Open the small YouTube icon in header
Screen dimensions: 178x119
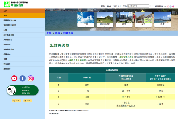(168, 7)
